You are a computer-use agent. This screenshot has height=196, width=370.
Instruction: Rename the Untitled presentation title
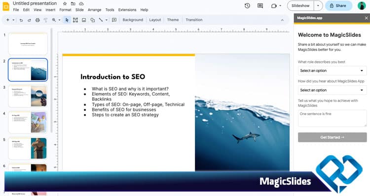(x=35, y=3)
